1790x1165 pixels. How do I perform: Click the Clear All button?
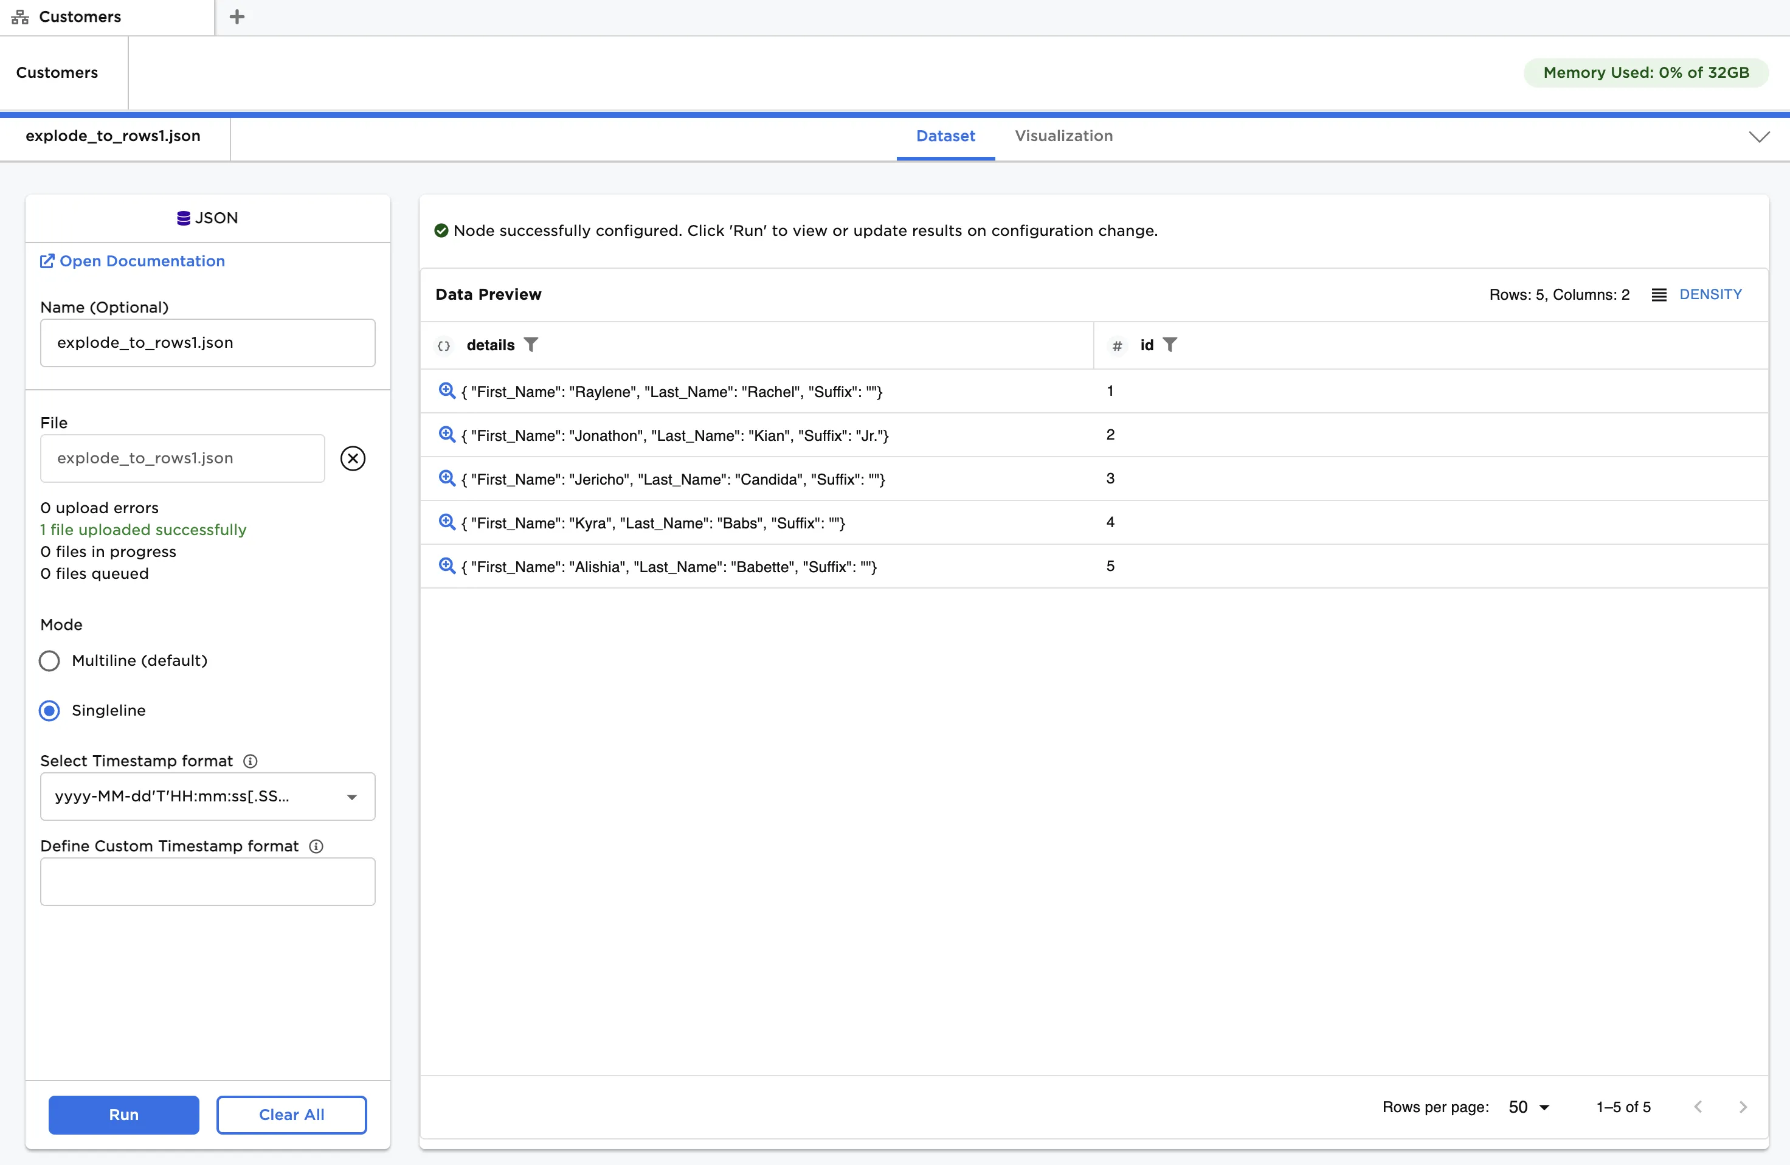292,1115
